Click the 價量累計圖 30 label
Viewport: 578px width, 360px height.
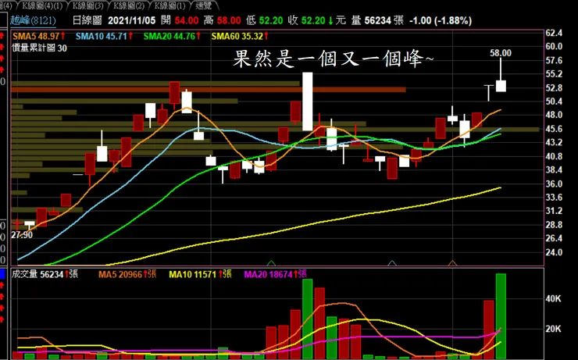tap(39, 48)
